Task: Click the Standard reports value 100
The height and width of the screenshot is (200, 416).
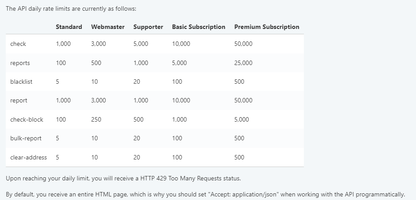Action: 61,63
